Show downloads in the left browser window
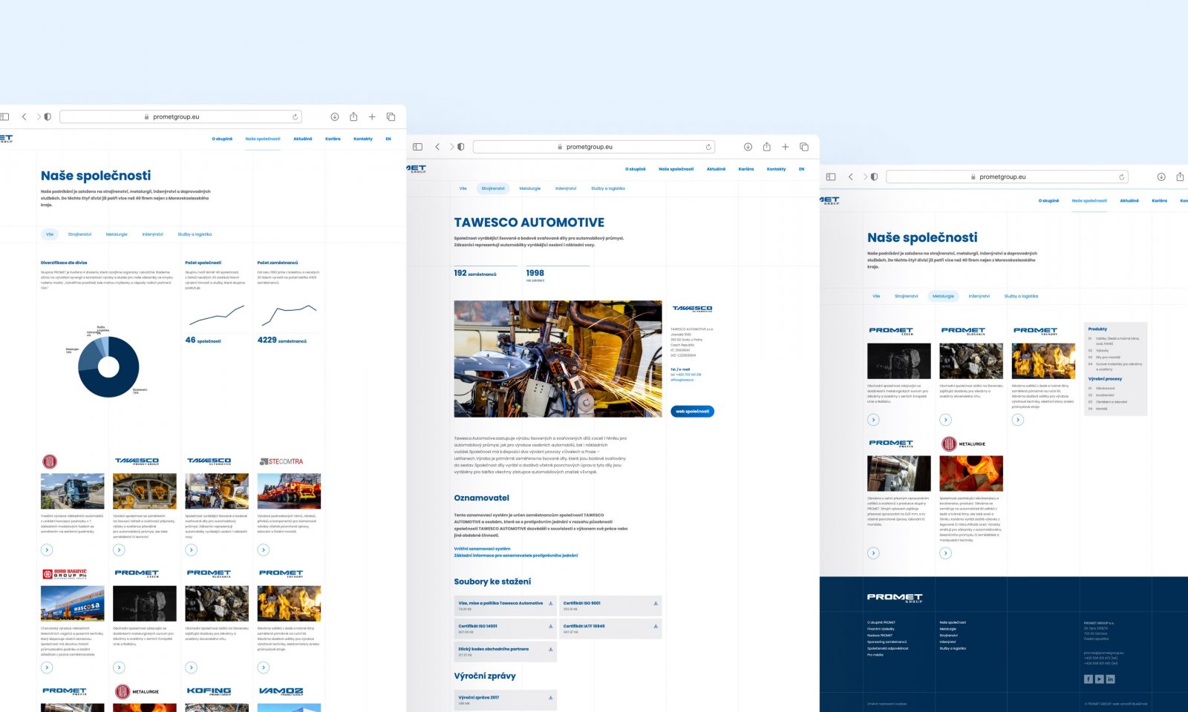Image resolution: width=1188 pixels, height=712 pixels. tap(335, 116)
